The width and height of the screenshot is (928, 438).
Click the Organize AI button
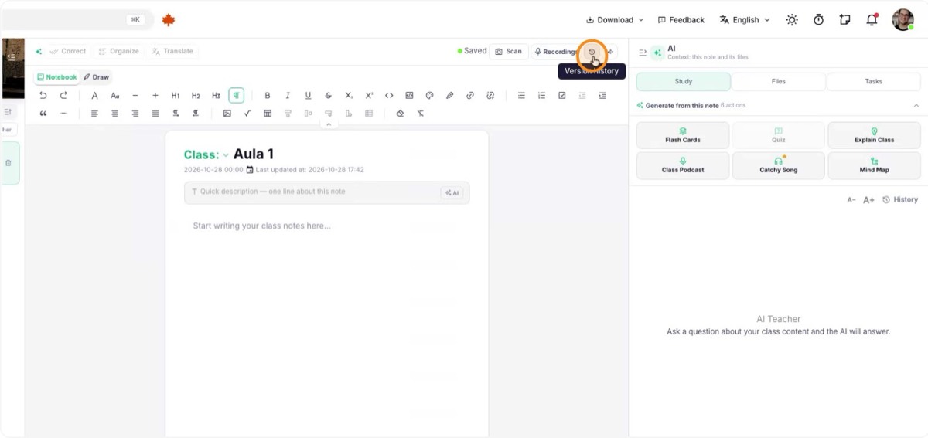click(118, 52)
